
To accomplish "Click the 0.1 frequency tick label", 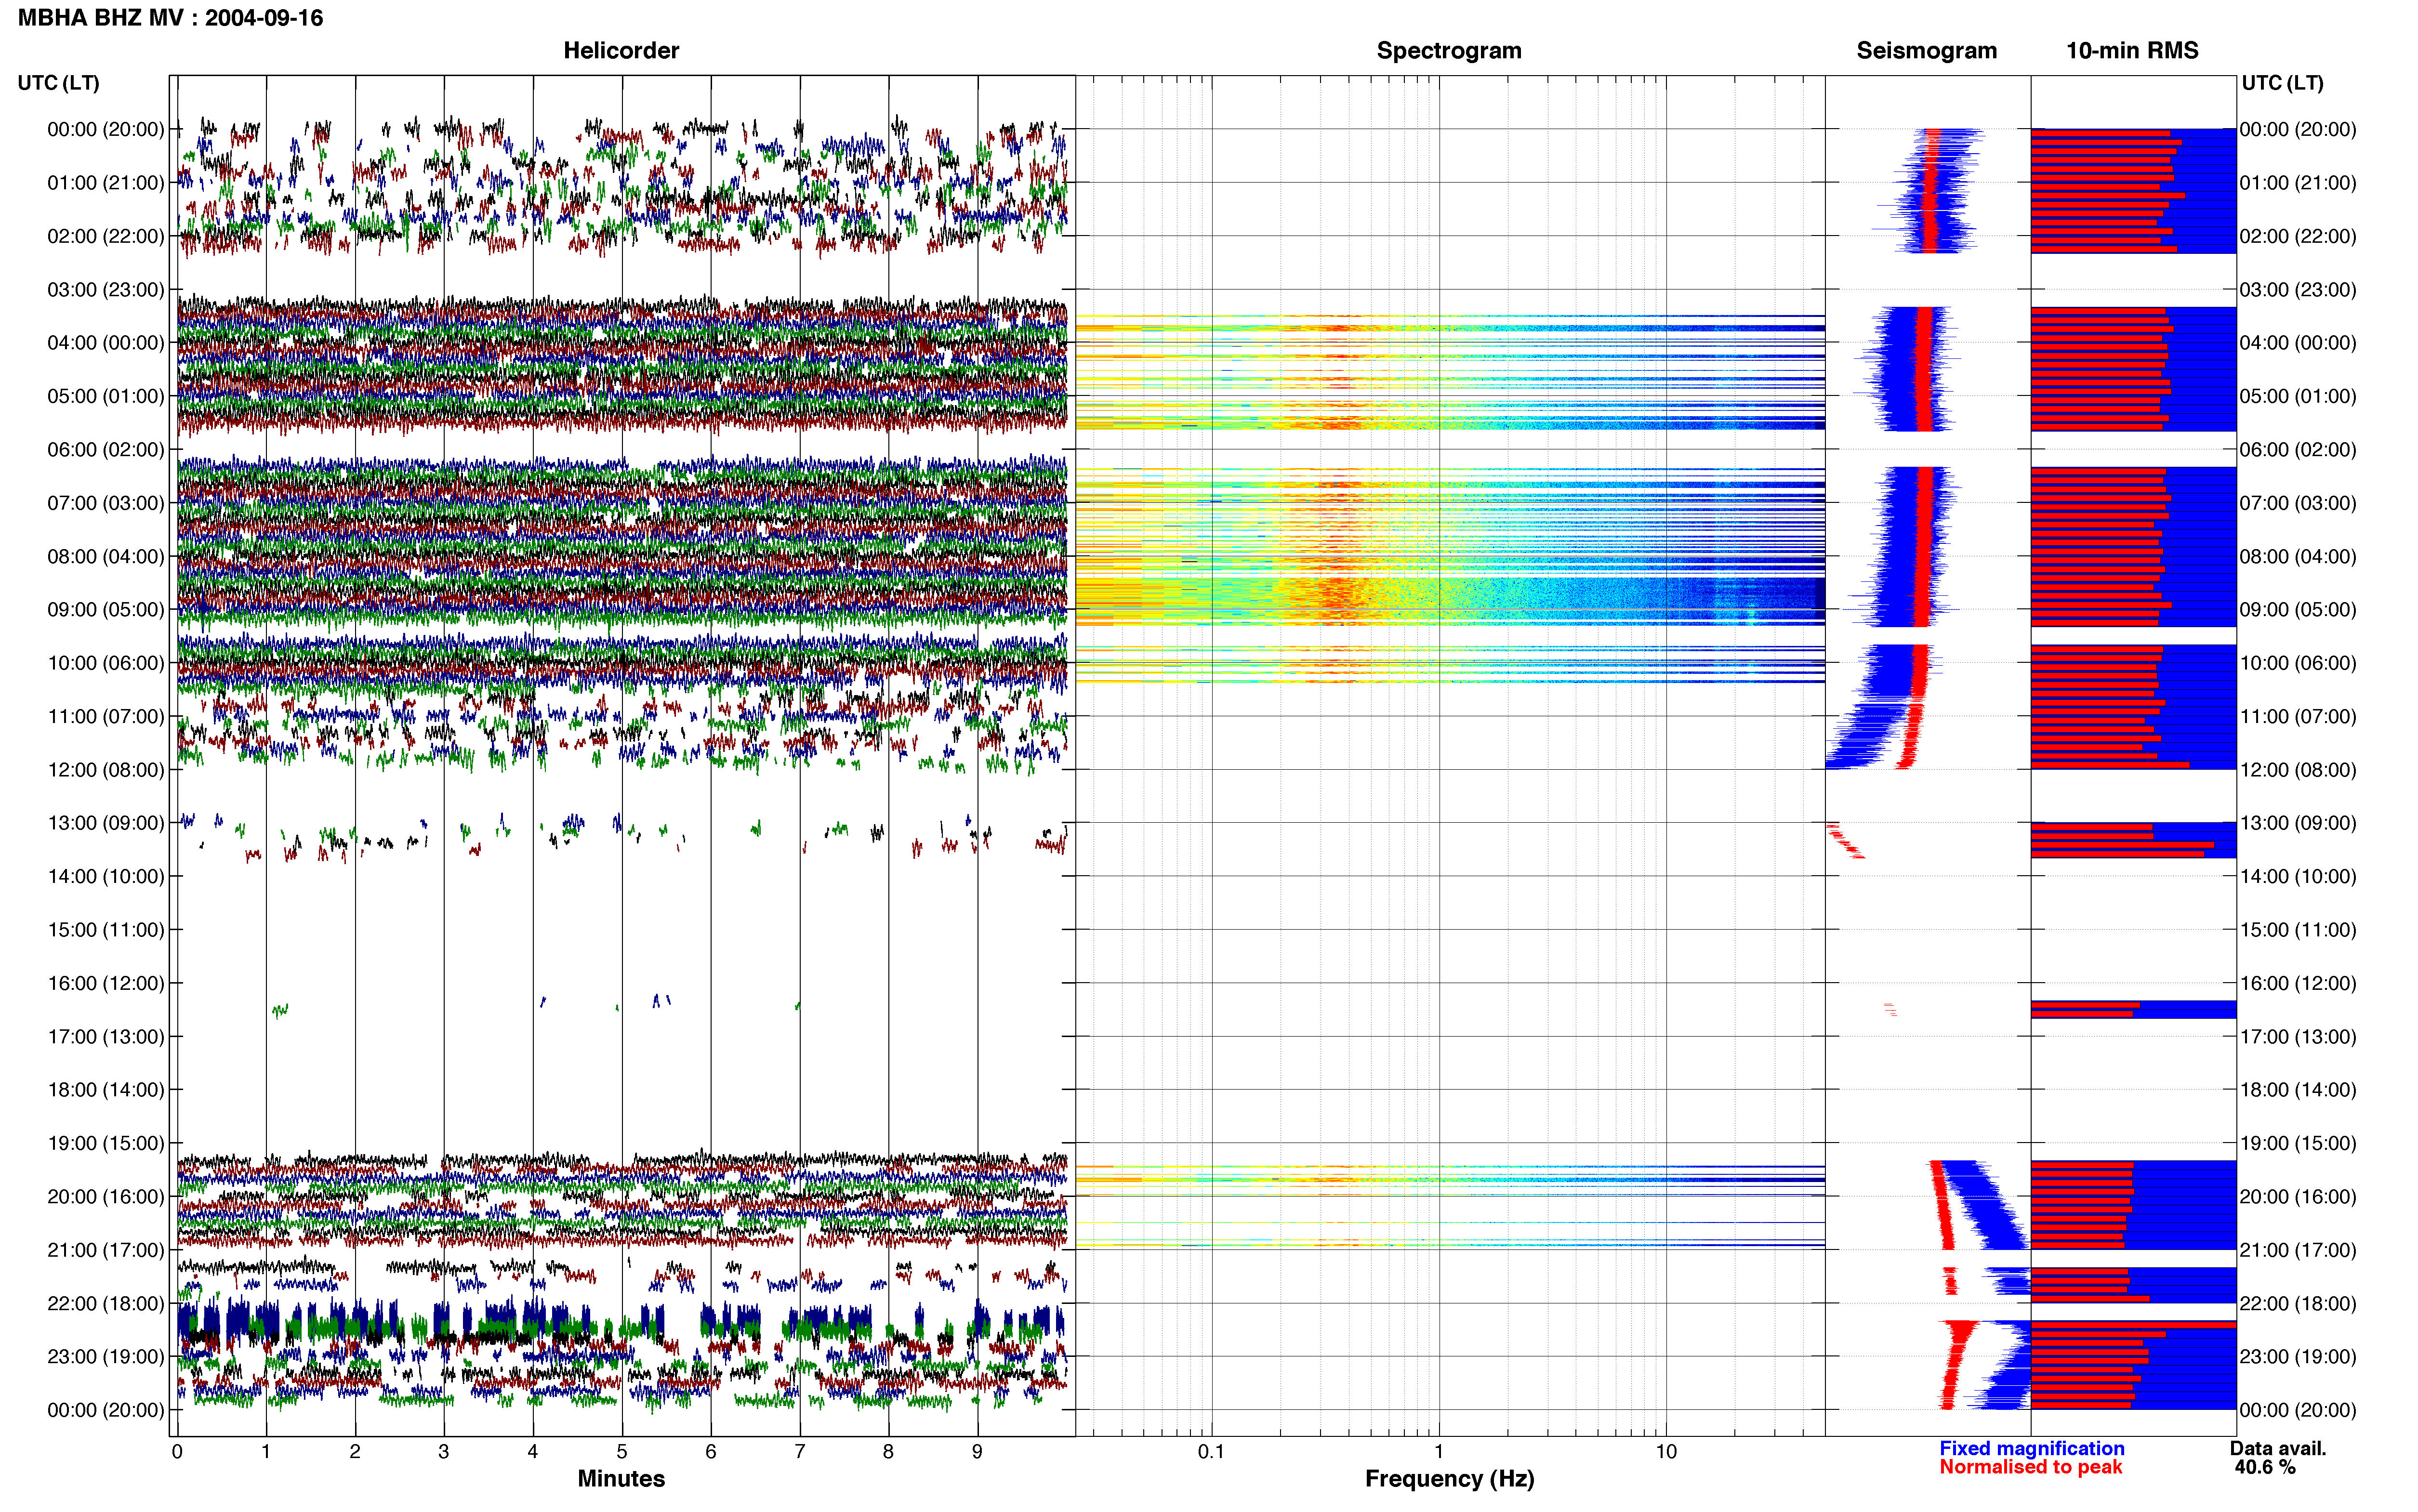I will pyautogui.click(x=1211, y=1452).
